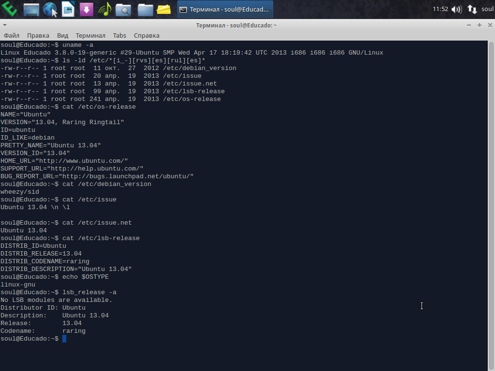Click the SUPPORT_URL help.ubuntu.com line
The height and width of the screenshot is (371, 495).
point(72,169)
